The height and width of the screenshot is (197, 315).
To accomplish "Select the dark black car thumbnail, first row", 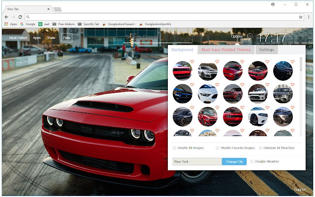I will (283, 71).
